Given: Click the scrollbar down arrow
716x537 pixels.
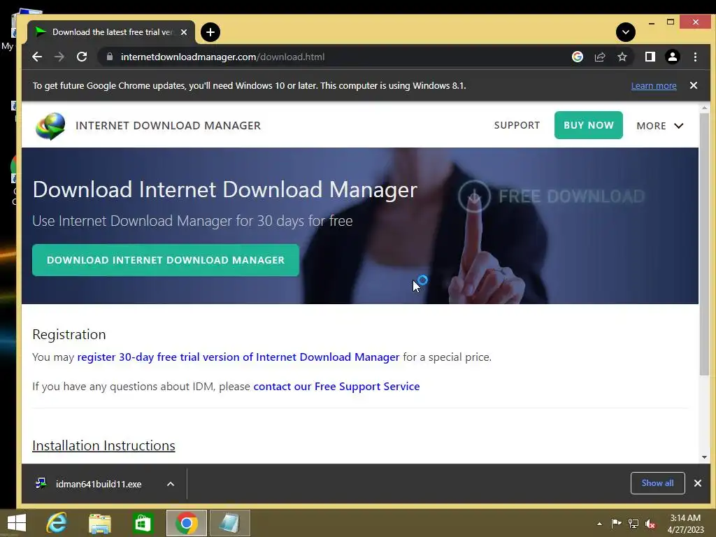Looking at the screenshot, I should point(704,457).
